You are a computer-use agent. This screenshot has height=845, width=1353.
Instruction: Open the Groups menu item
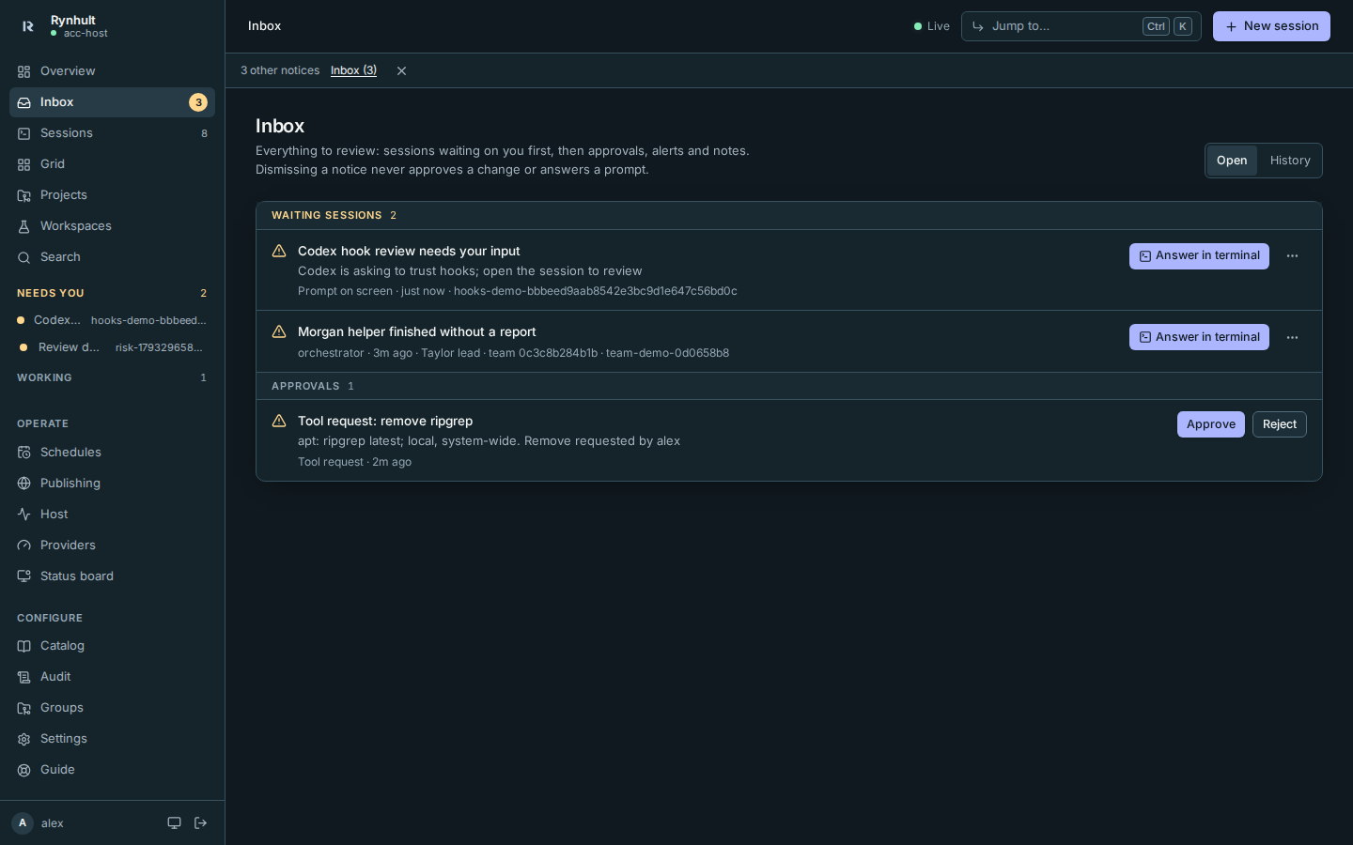112,708
